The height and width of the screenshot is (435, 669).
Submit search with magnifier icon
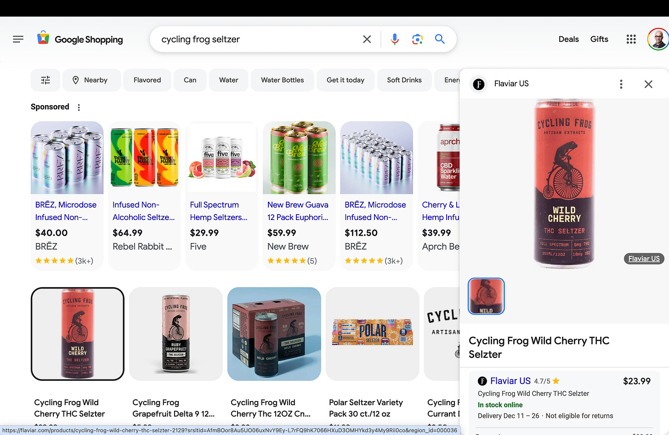440,40
